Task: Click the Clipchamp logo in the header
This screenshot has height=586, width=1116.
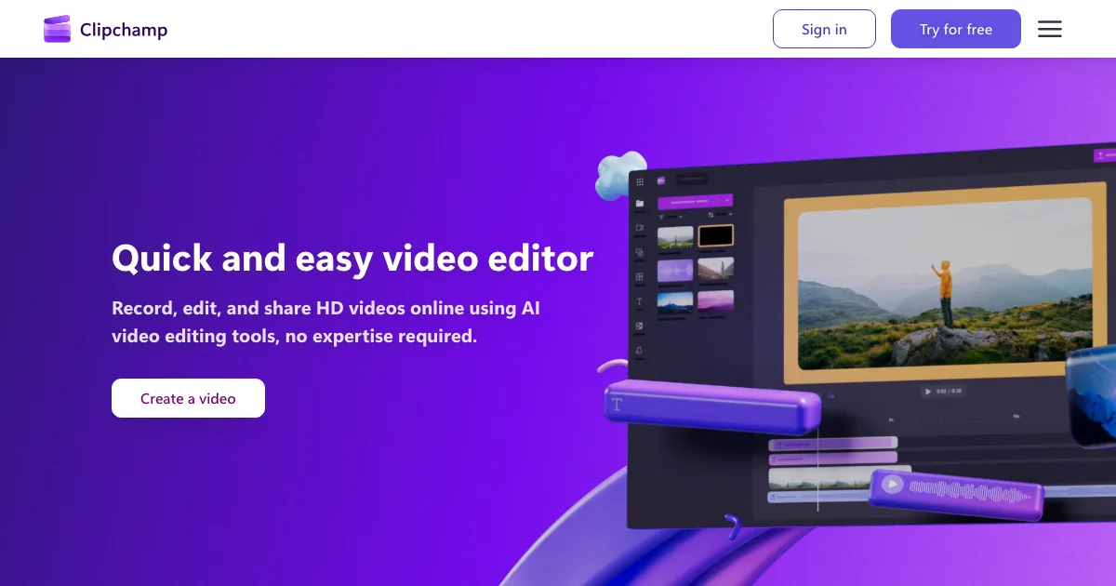Action: coord(104,30)
